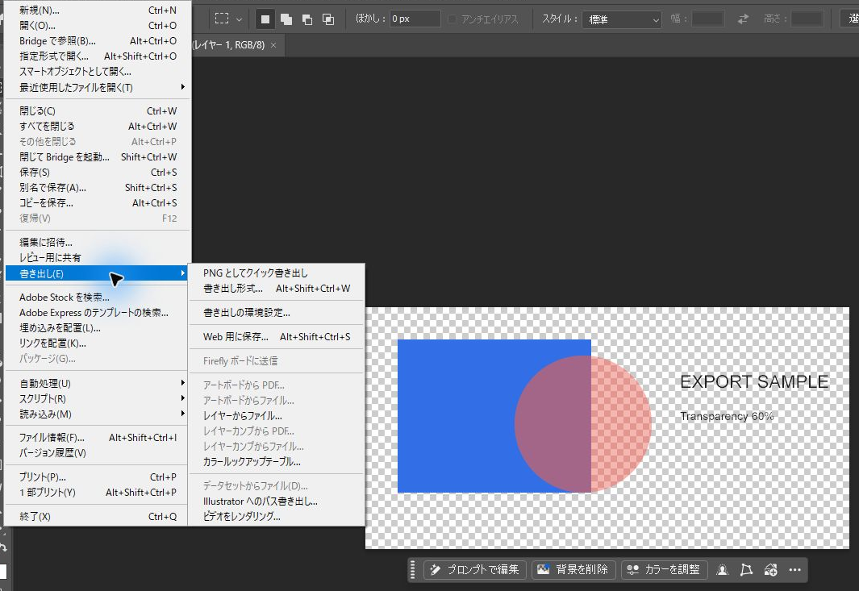Image resolution: width=859 pixels, height=591 pixels.
Task: Choose 保存(S) menu item
Action: pos(98,172)
